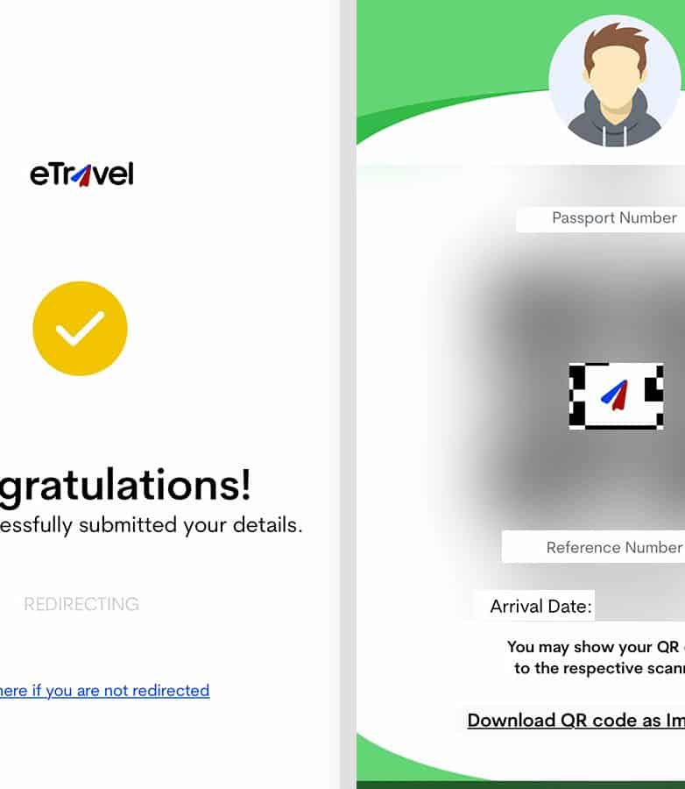Click the show your QR code instruction text
685x789 pixels.
[x=596, y=657]
